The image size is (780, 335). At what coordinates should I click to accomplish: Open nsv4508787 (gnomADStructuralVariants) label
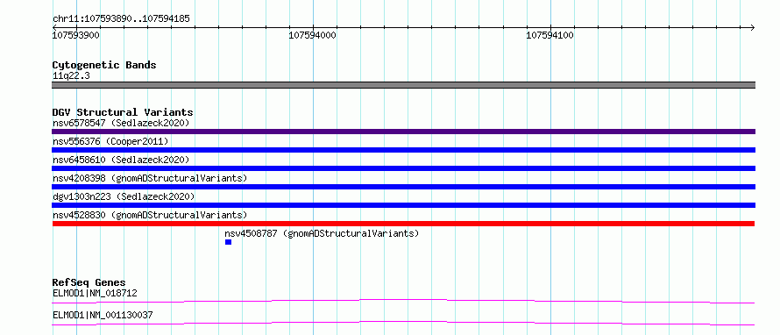coord(322,233)
